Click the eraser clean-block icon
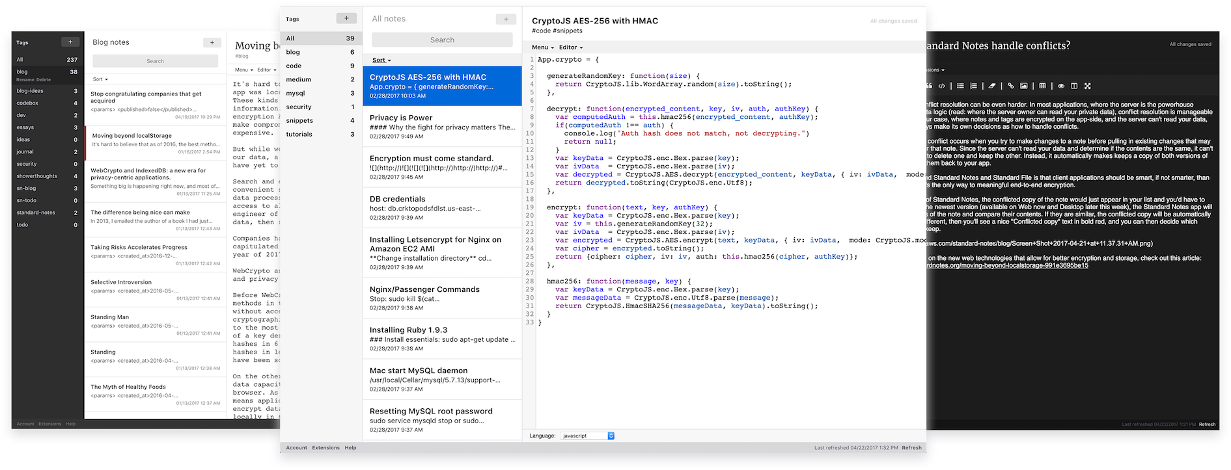Viewport: 1231px width, 470px height. coord(992,86)
